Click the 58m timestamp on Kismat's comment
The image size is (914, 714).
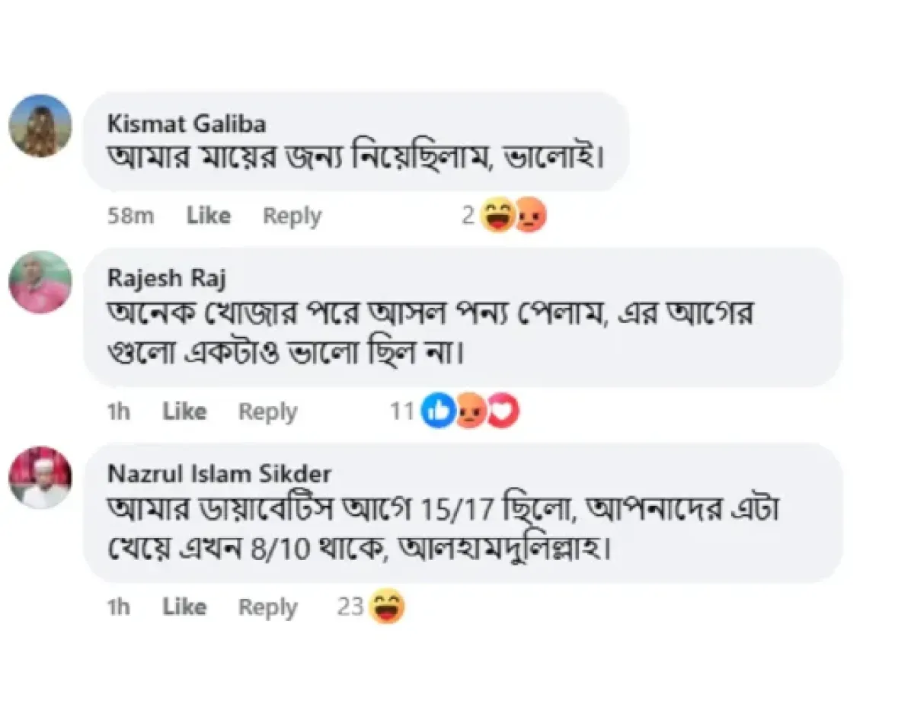click(130, 216)
